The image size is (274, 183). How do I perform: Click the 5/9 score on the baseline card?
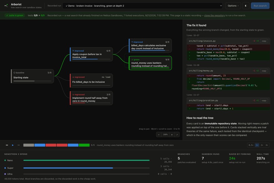49,73
